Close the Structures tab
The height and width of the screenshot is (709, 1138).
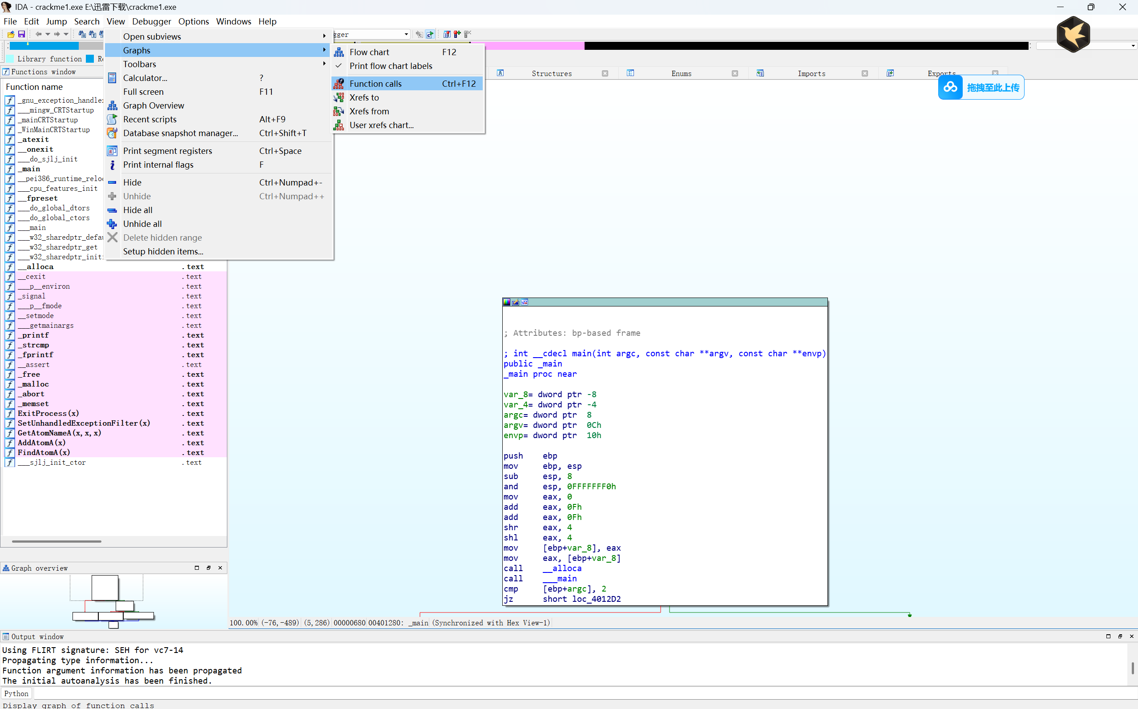[x=605, y=74]
